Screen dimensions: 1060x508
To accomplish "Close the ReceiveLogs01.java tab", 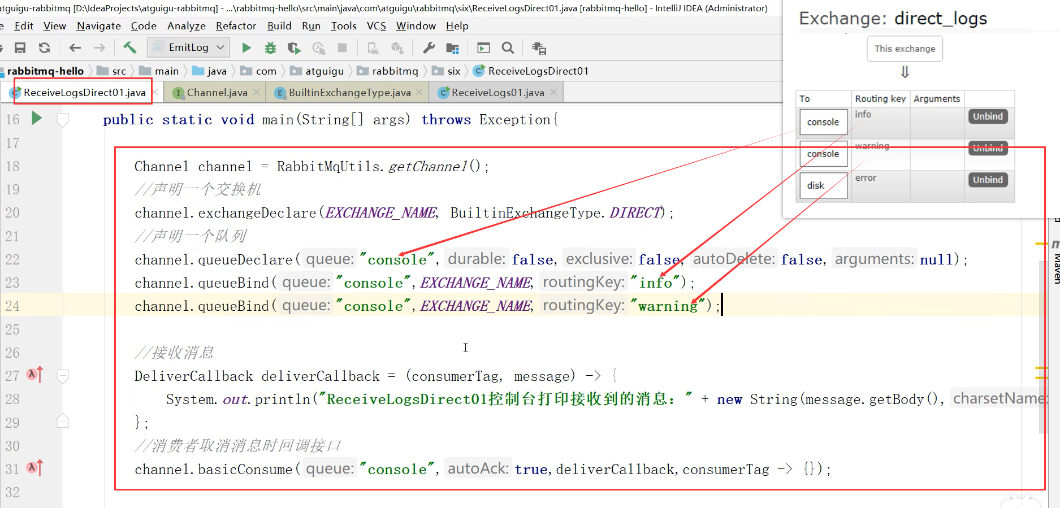I will point(553,92).
